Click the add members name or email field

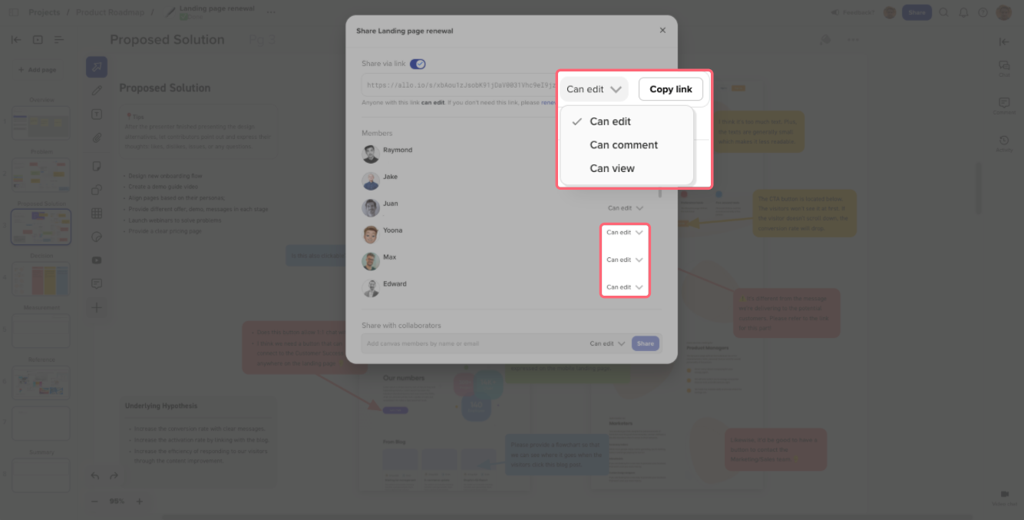click(x=472, y=343)
